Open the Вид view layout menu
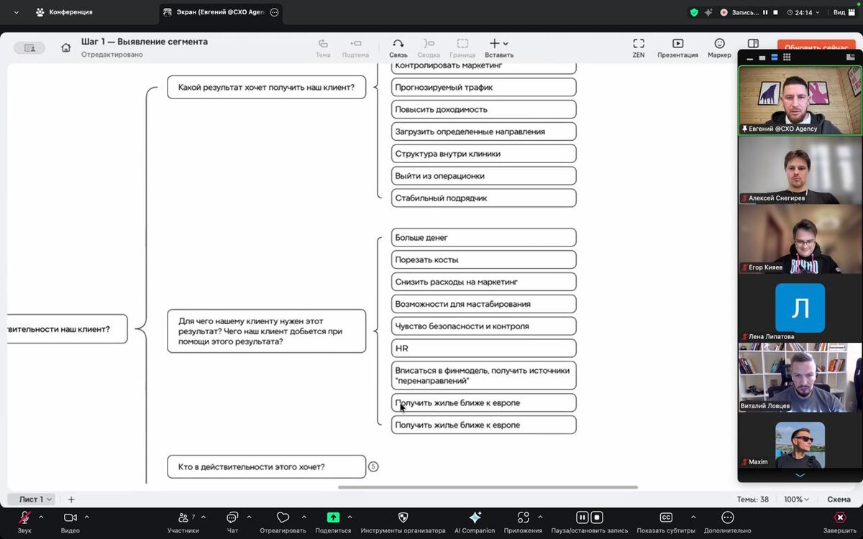 pos(843,12)
